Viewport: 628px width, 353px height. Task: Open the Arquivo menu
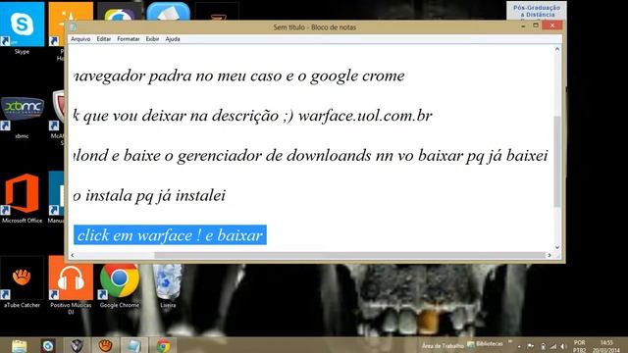[80, 39]
